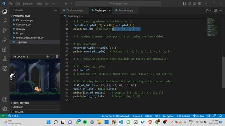225x126 pixels.
Task: Open the Extensions view
Action: [x=5, y=49]
